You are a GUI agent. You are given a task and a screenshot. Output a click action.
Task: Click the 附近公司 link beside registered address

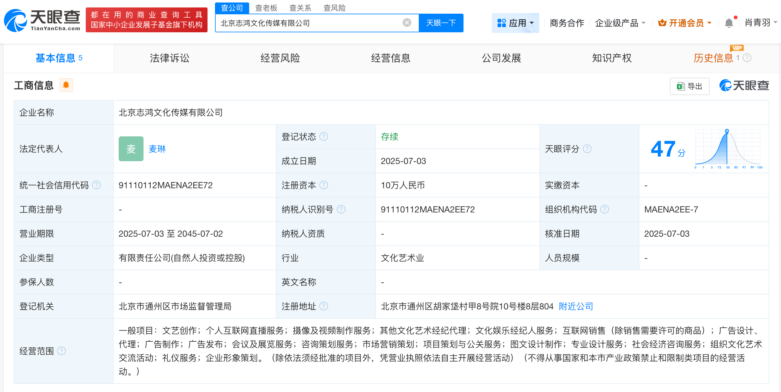tap(576, 306)
